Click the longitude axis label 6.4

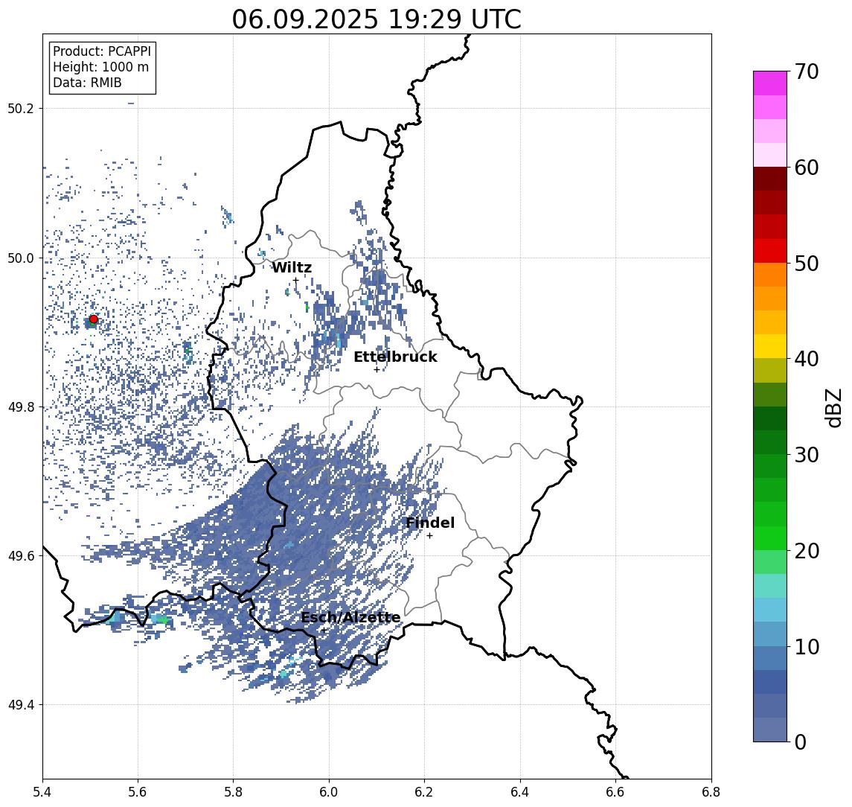[520, 792]
